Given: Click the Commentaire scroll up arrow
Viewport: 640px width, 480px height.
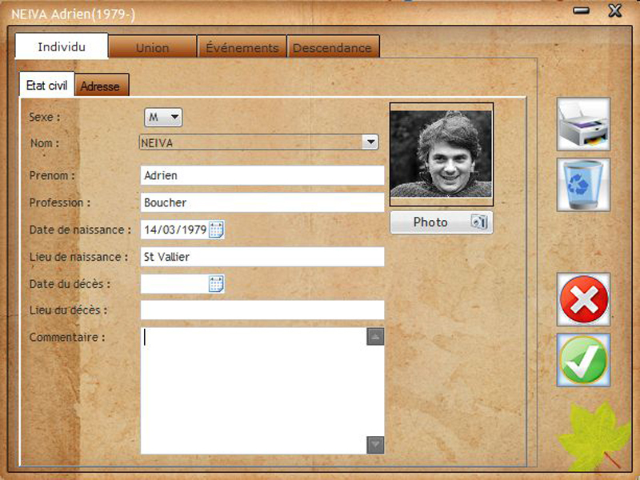Looking at the screenshot, I should (x=375, y=337).
